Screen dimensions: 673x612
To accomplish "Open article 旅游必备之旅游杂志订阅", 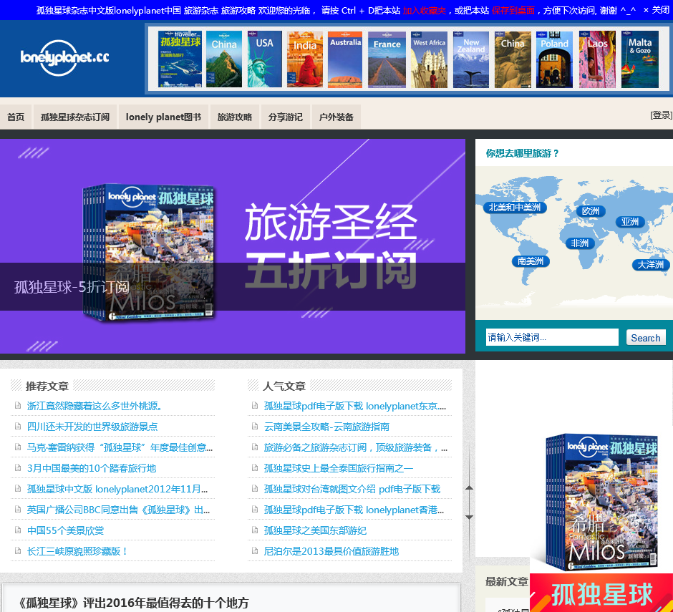I will [x=356, y=447].
